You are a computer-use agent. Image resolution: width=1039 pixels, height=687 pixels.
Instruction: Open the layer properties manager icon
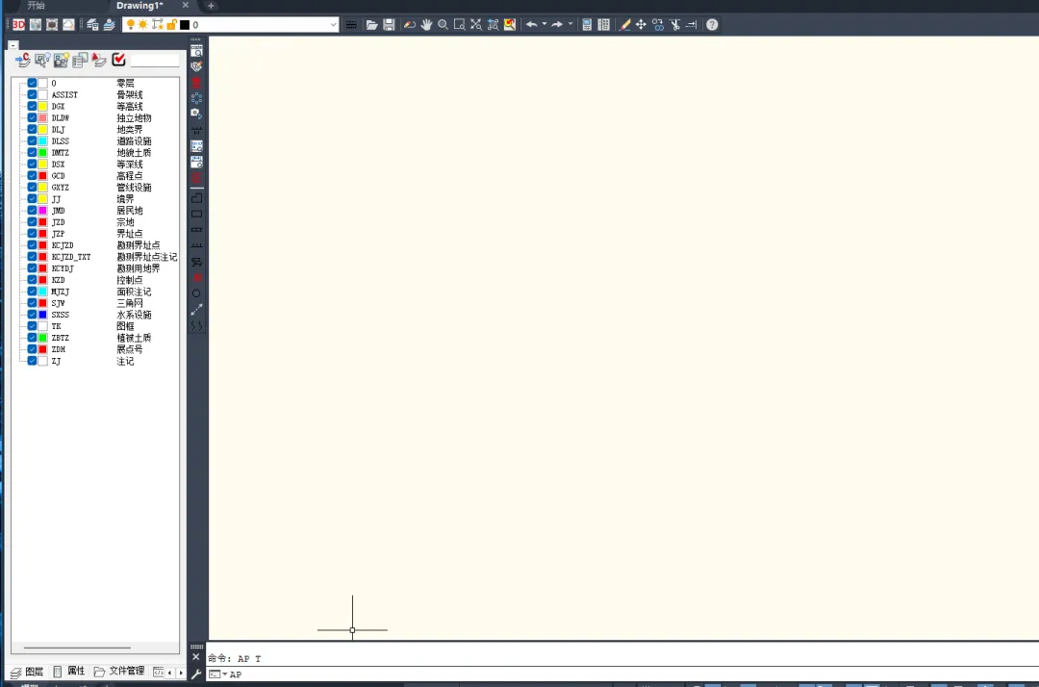point(92,24)
